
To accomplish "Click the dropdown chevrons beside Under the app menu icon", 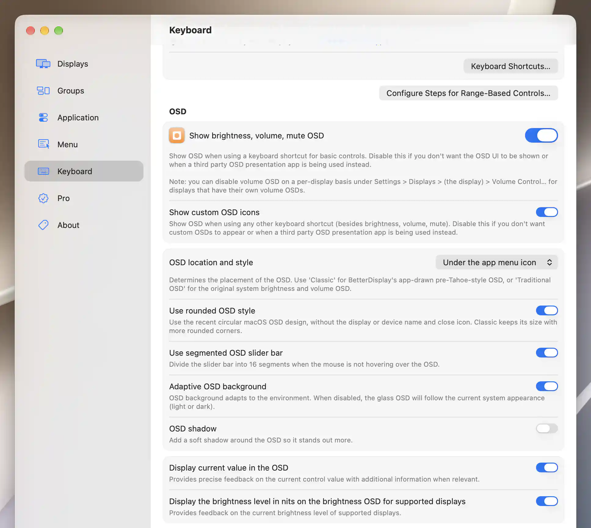I will (x=549, y=262).
